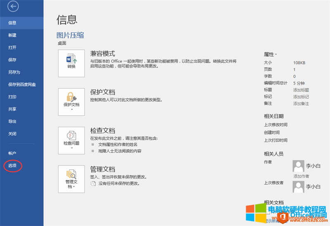Image resolution: width=330 pixels, height=226 pixels.
Task: Open the 打开 menu item
Action: [x=12, y=48]
